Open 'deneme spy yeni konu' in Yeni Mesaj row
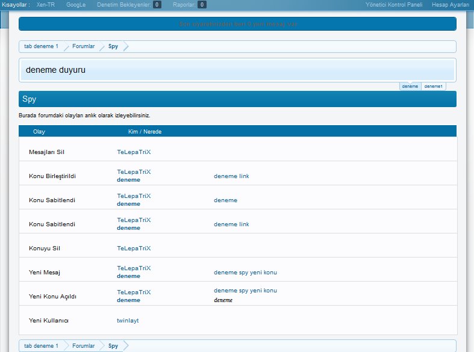474x352 pixels. (x=245, y=273)
